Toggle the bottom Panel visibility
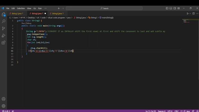The image size is (199, 112). (x=171, y=8)
